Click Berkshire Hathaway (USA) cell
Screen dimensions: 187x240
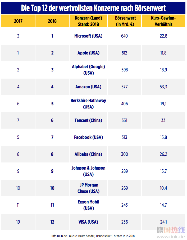coord(88,104)
